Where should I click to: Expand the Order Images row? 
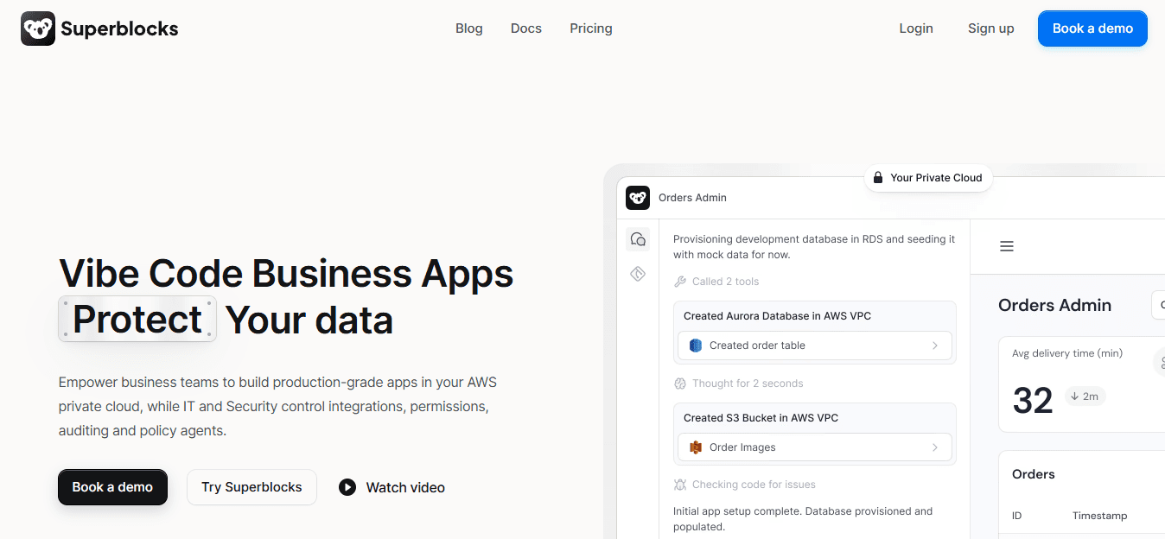click(x=815, y=447)
